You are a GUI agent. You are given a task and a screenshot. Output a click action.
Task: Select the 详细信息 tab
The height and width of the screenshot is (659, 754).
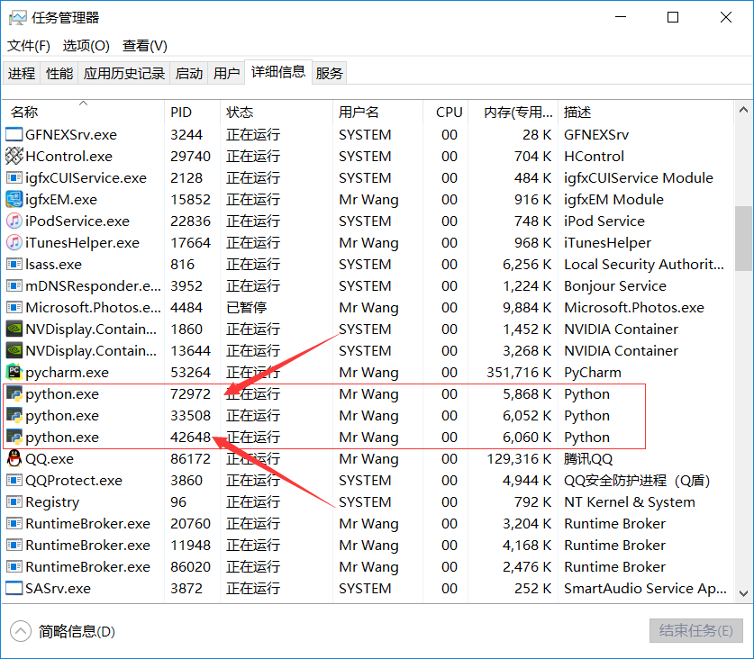pos(278,72)
